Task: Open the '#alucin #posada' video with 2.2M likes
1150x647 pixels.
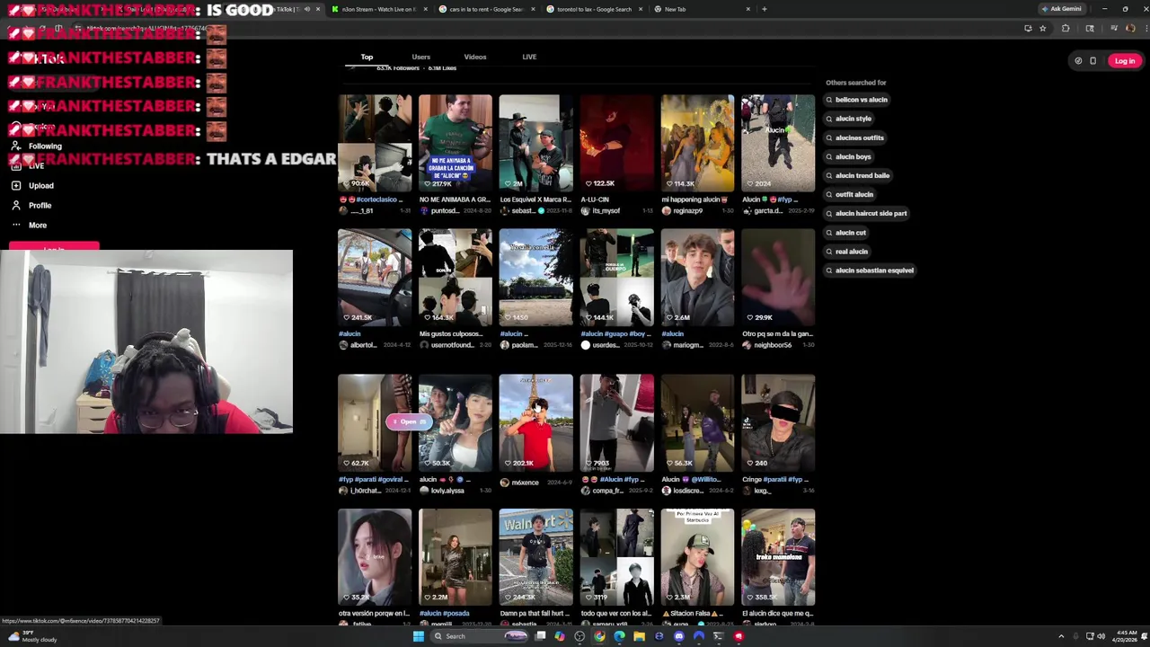Action: 456,557
